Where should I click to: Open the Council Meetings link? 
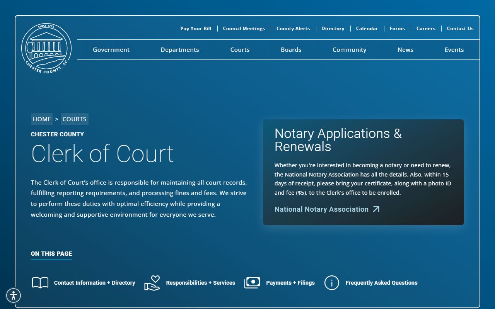(244, 29)
